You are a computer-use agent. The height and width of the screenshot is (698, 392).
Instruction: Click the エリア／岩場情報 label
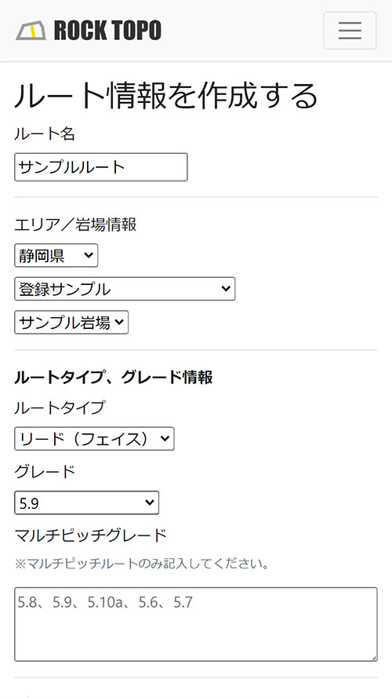(75, 225)
